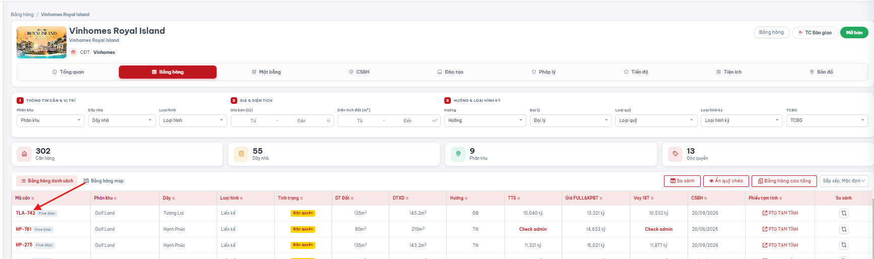Image resolution: width=874 pixels, height=259 pixels.
Task: Open PTG TẠM TÍNH for HP-275
Action: [x=780, y=245]
